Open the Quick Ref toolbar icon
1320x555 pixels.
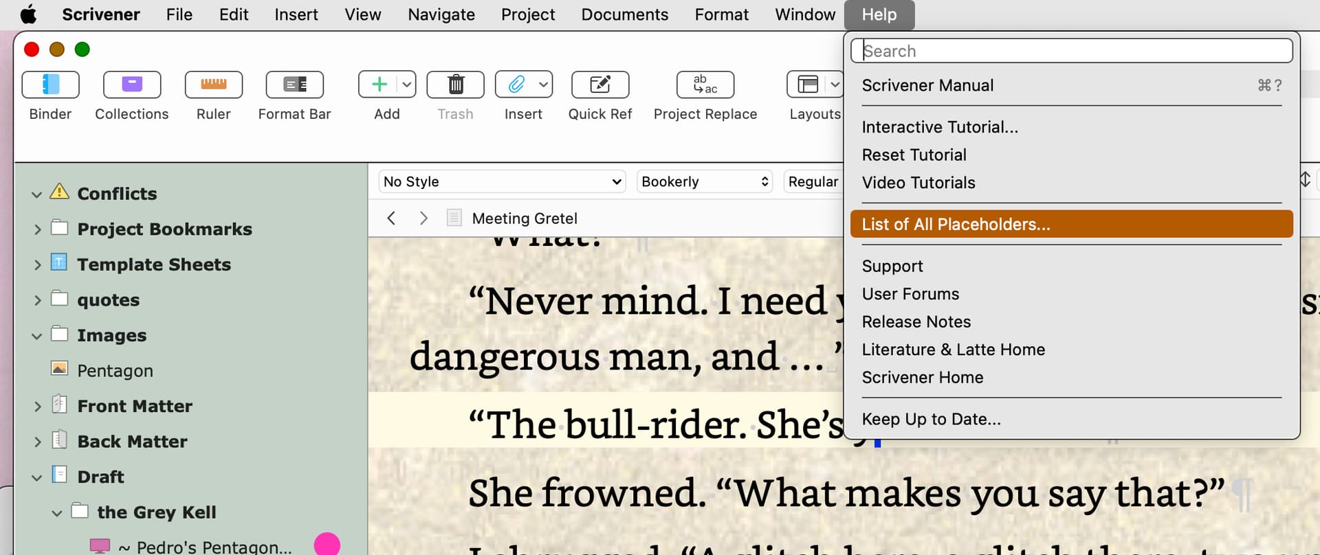click(x=600, y=84)
